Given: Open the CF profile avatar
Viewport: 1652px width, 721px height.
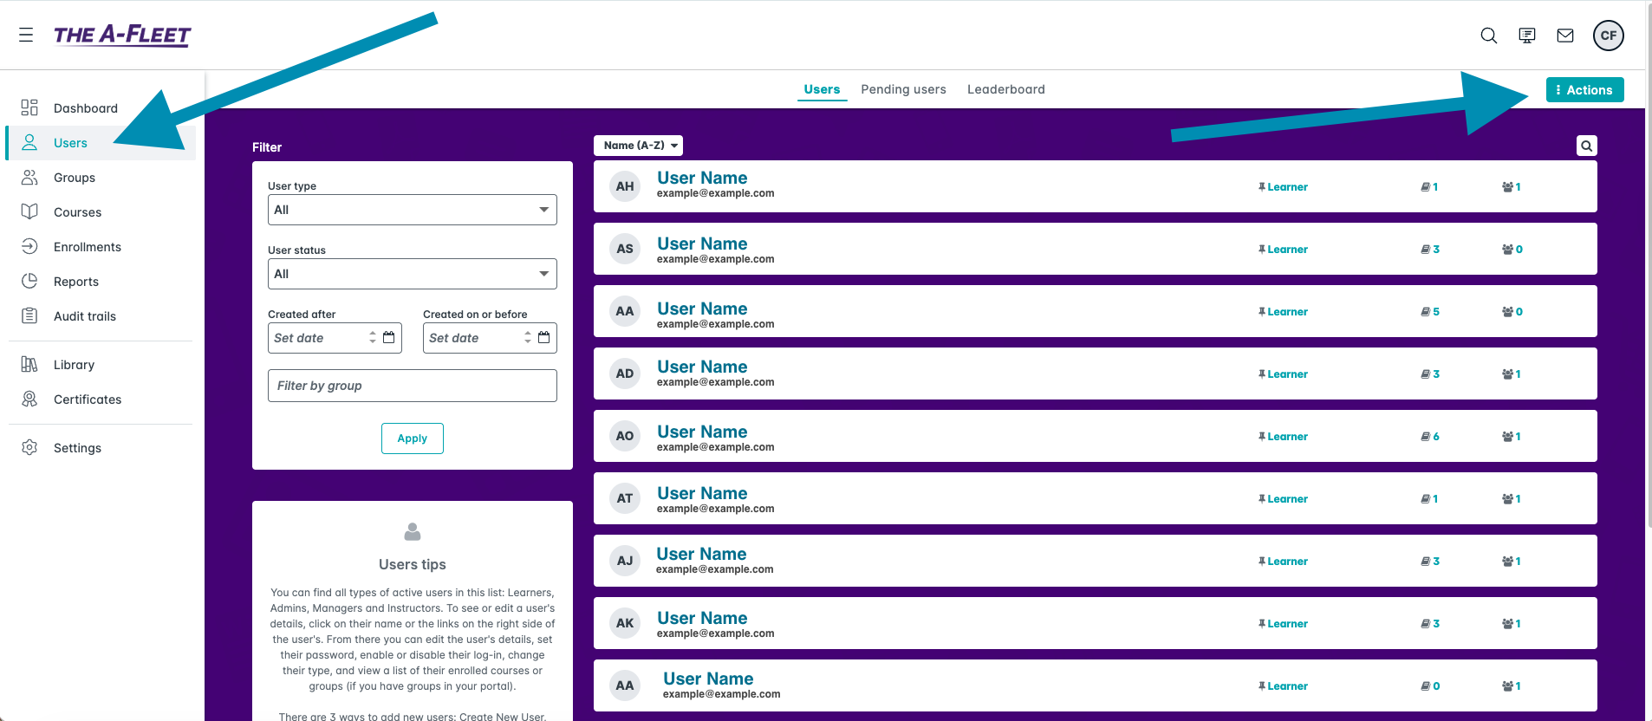Looking at the screenshot, I should (1608, 36).
